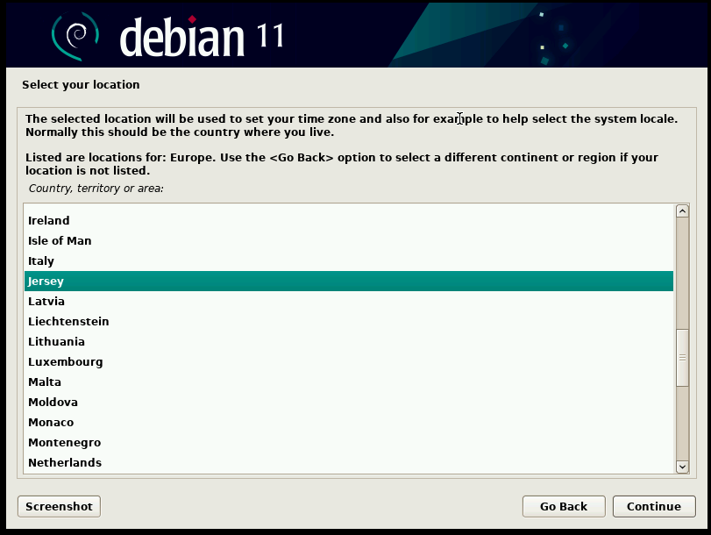711x535 pixels.
Task: Choose Malta as the location
Action: click(348, 382)
